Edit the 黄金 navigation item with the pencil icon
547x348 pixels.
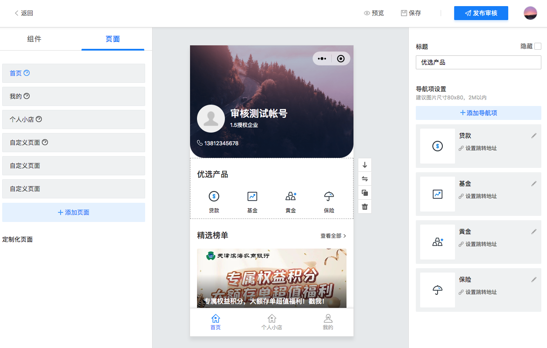point(534,232)
